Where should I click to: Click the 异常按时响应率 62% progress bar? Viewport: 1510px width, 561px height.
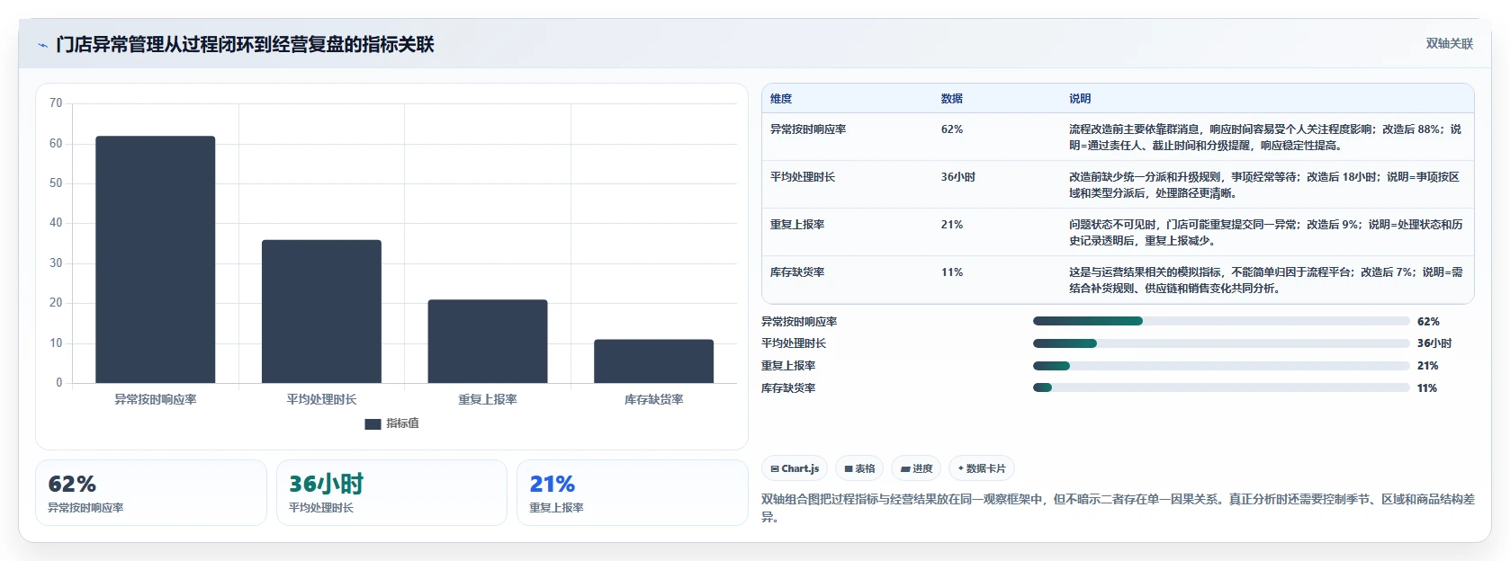click(x=1221, y=321)
